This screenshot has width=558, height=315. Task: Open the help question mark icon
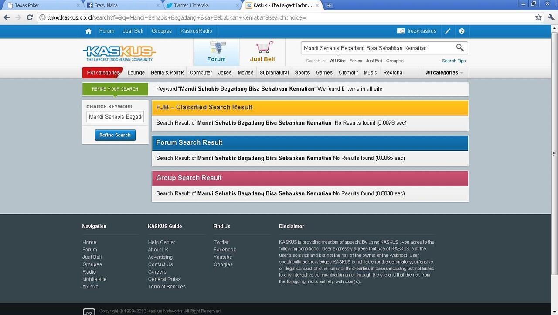[462, 31]
